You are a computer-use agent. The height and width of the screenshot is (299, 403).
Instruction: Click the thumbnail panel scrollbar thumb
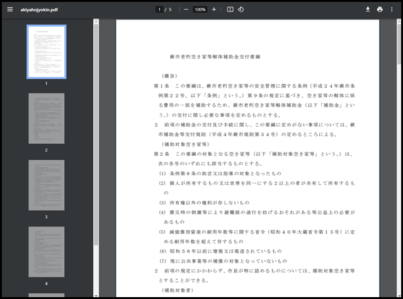coord(96,135)
